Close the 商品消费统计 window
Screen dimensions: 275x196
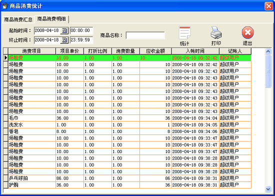click(x=268, y=6)
